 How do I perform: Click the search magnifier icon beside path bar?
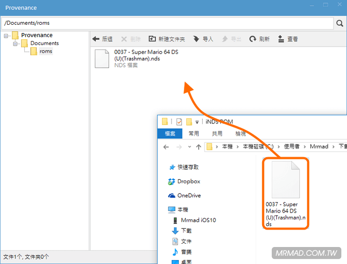pos(340,23)
